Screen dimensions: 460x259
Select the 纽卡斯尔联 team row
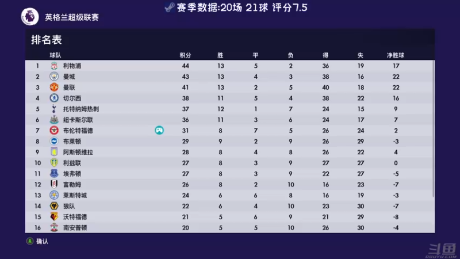(230, 120)
